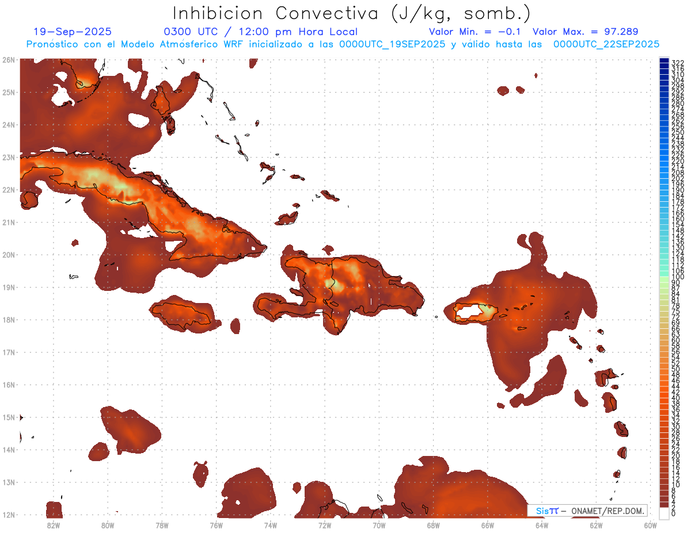The width and height of the screenshot is (691, 533).
Task: Click the '62W' longitude label
Action: tap(596, 524)
